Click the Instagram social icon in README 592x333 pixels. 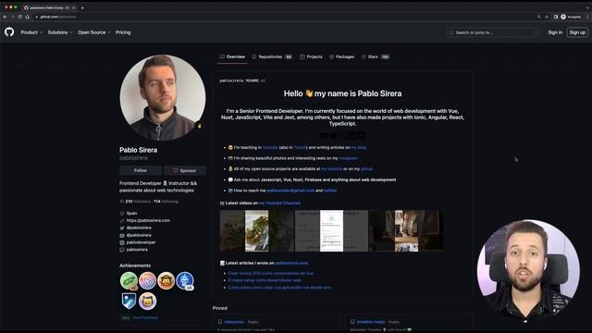click(343, 136)
